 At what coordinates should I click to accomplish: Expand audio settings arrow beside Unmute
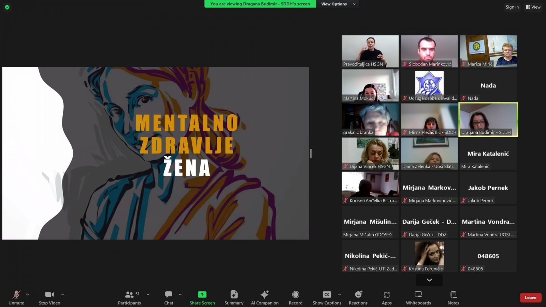(x=28, y=294)
